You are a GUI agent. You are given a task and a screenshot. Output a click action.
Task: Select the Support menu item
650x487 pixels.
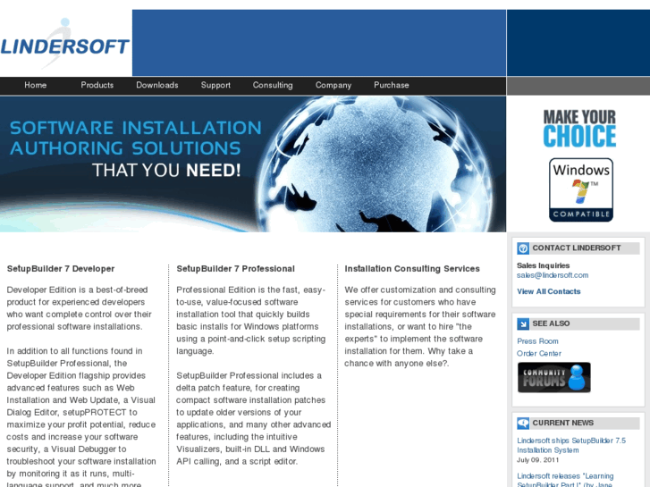tap(215, 85)
